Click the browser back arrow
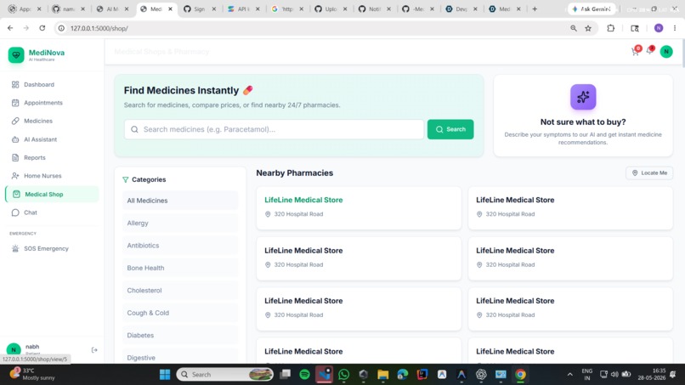 10,28
